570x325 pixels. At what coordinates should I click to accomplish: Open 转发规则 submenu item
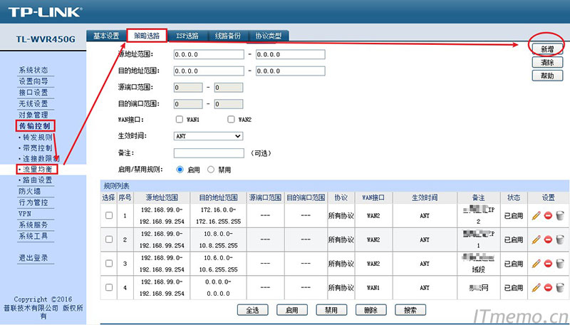tap(38, 137)
